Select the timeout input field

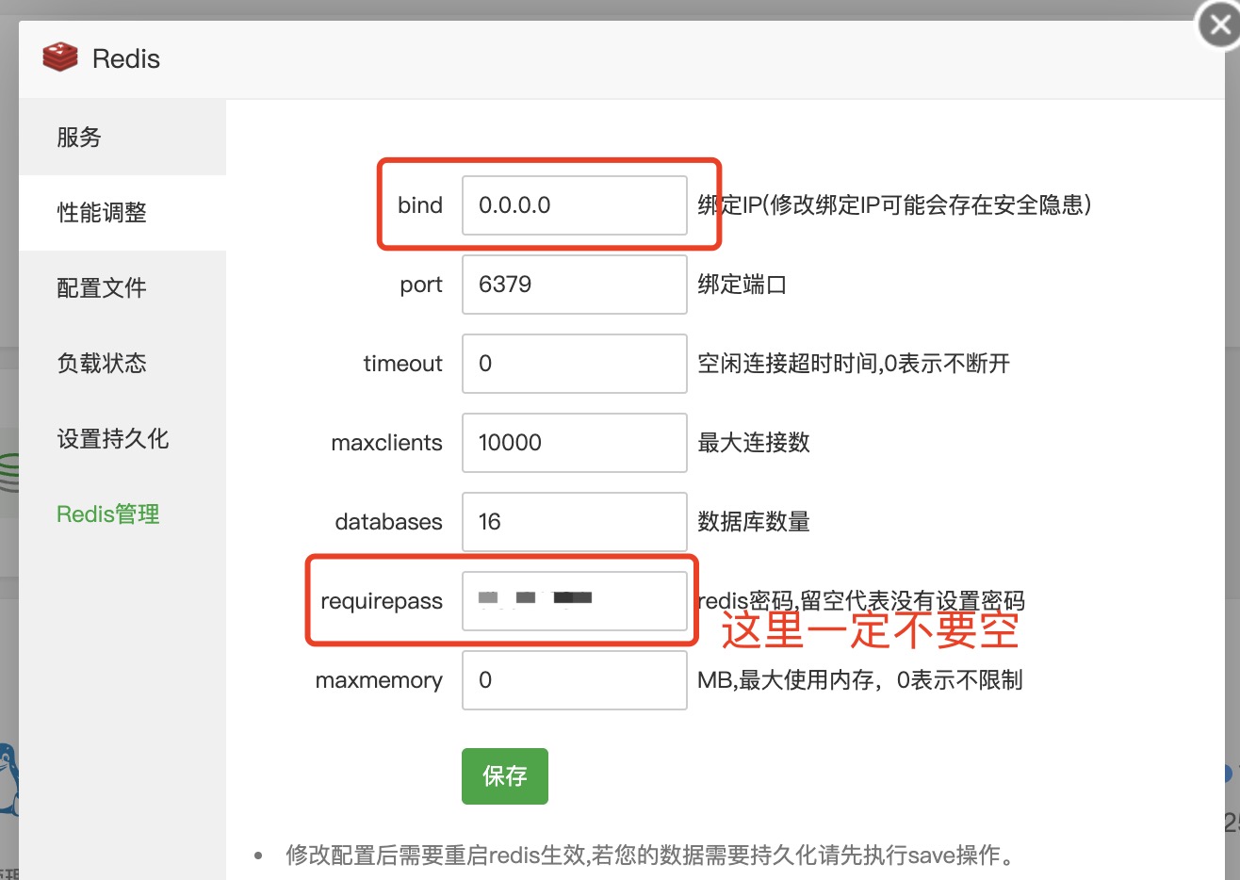pos(575,364)
